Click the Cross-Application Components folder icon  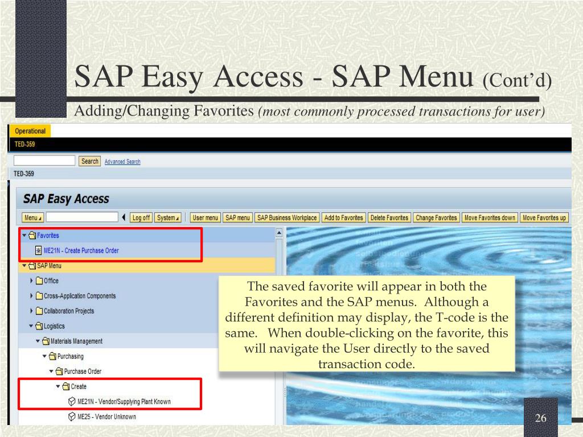[x=39, y=296]
